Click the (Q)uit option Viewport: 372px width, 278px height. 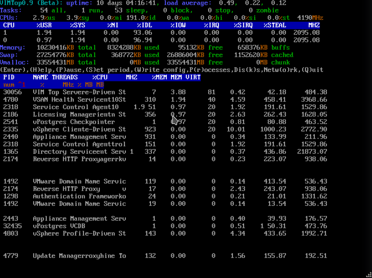coord(312,70)
